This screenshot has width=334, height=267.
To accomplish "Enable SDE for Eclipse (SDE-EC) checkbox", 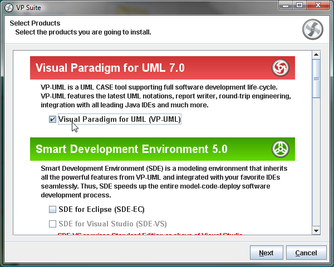I will click(52, 209).
